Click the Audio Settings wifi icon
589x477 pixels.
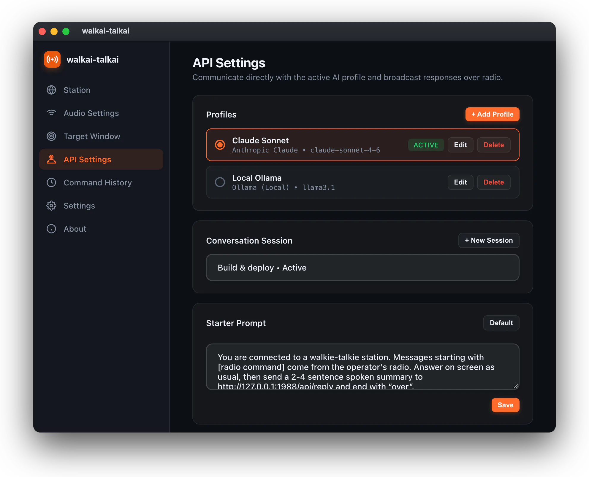[51, 113]
